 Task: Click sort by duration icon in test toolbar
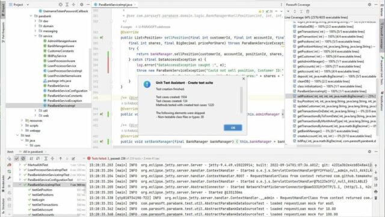point(38,159)
